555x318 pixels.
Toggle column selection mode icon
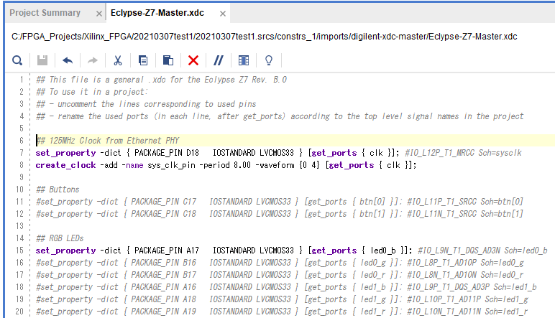tap(244, 60)
